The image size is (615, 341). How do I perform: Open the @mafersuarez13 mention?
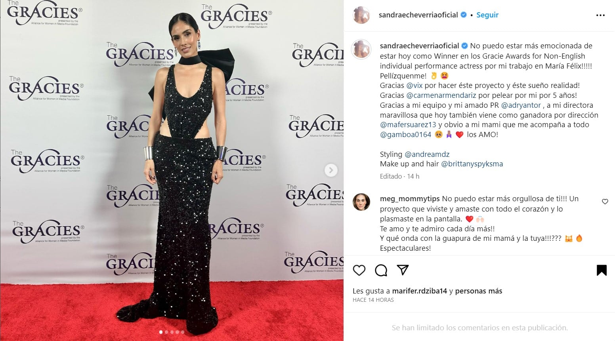pyautogui.click(x=408, y=124)
